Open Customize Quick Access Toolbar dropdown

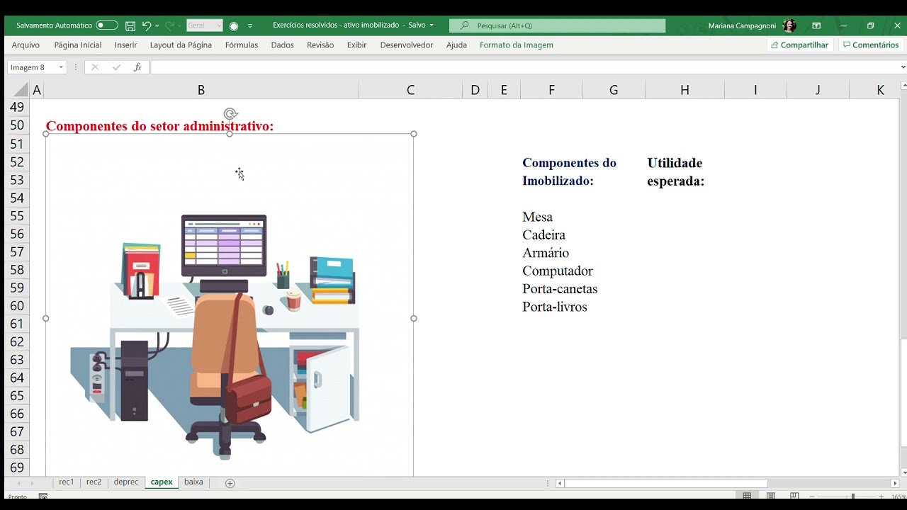(250, 26)
